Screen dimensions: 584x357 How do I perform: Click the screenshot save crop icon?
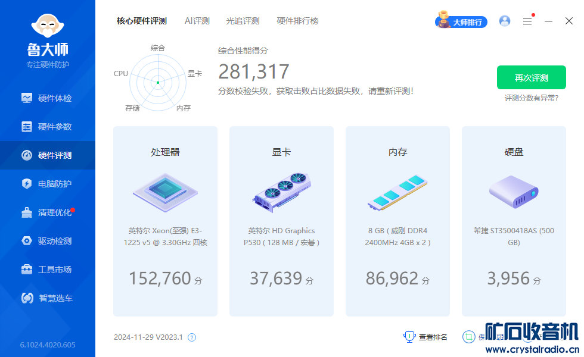point(469,337)
